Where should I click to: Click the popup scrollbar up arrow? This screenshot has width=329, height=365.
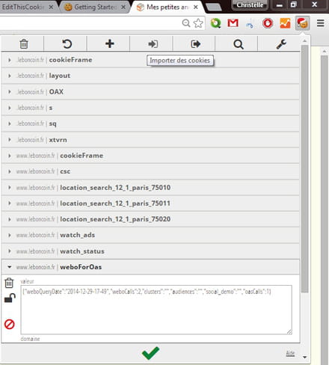304,40
